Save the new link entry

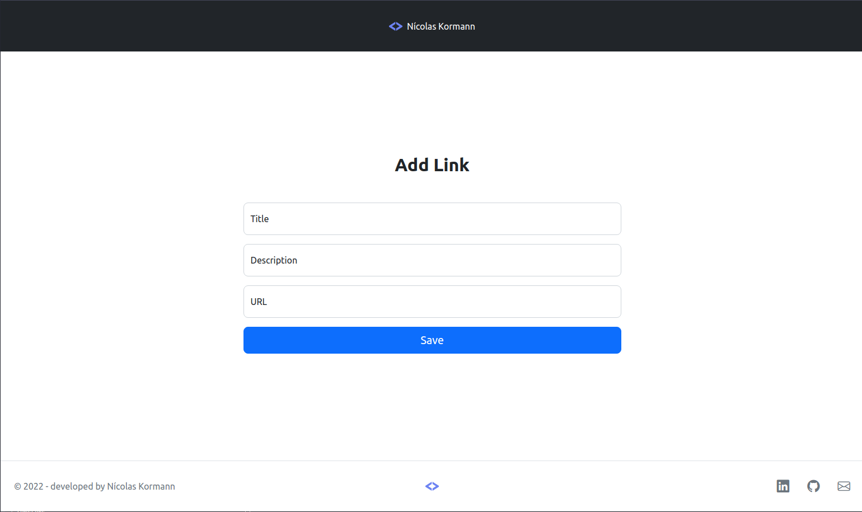tap(432, 340)
